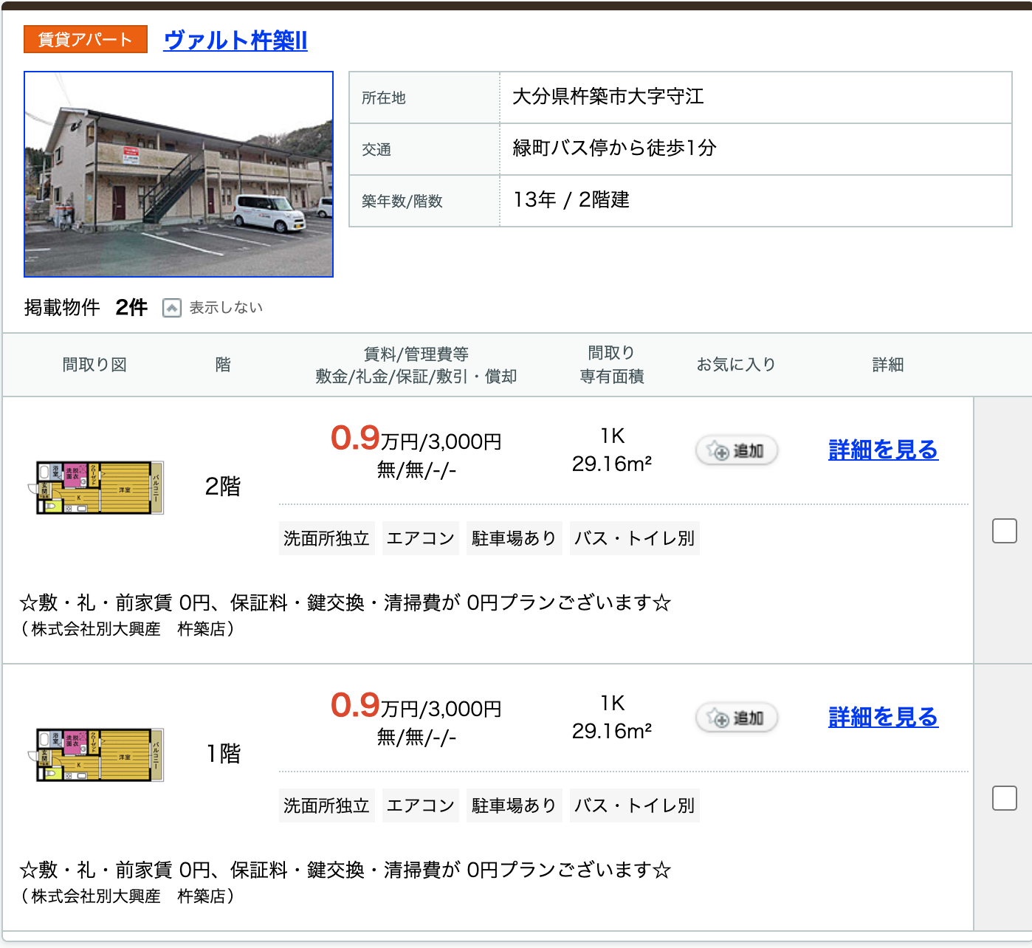
Task: Check the selection box for the 1階 unit
Action: 1004,798
